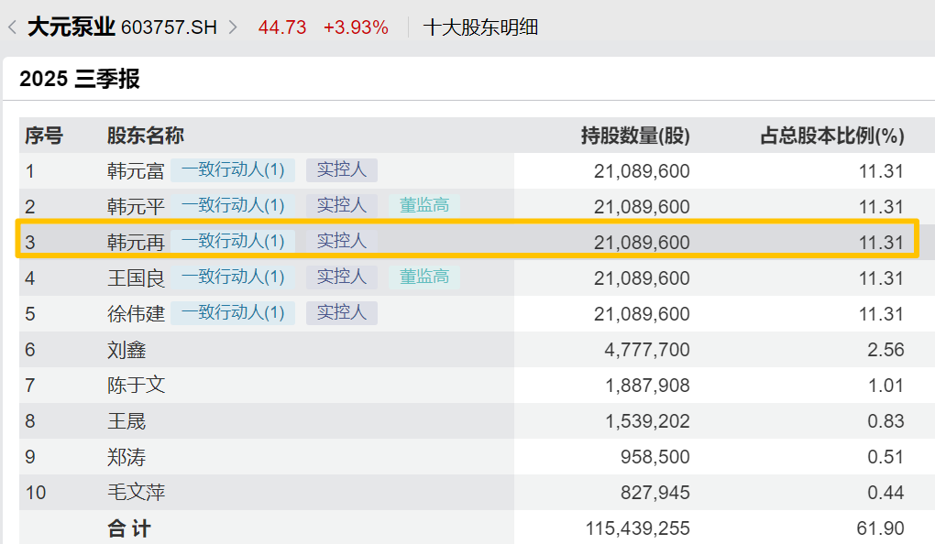Screen dimensions: 935x544
Task: Click 一致行动人(1) tag for 徐伟建
Action: (x=233, y=313)
